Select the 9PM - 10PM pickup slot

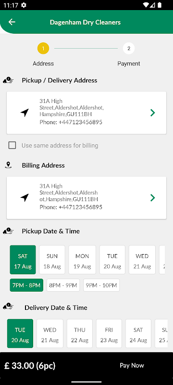click(x=101, y=285)
